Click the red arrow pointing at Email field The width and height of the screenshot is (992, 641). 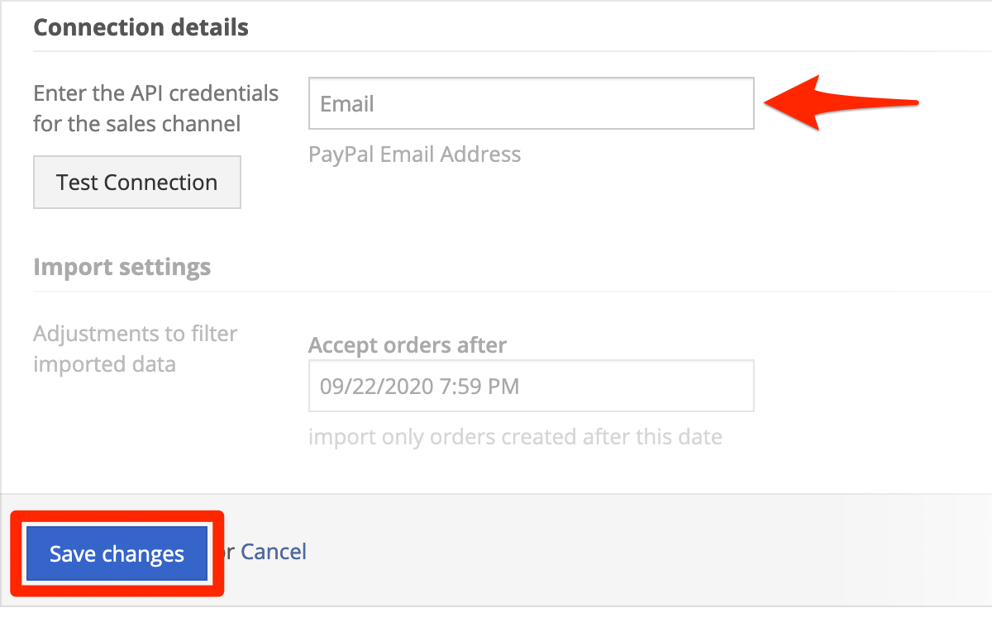coord(841,103)
